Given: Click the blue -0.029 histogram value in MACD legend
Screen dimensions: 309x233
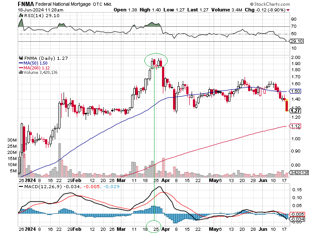Looking at the screenshot, I should [x=111, y=186].
